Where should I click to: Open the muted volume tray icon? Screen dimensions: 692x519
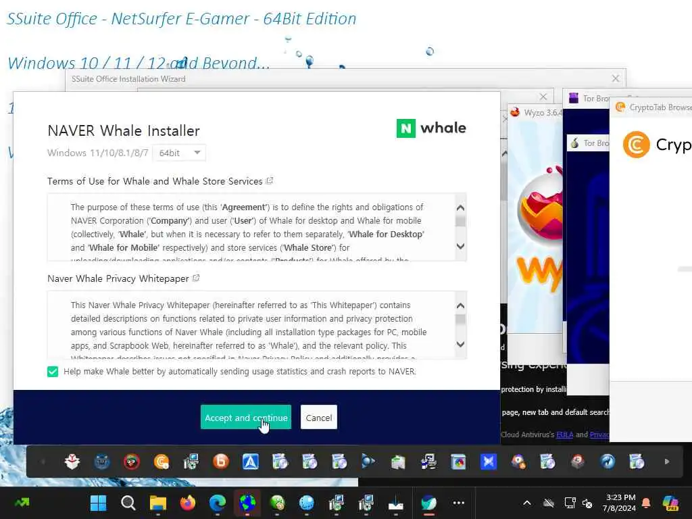587,503
